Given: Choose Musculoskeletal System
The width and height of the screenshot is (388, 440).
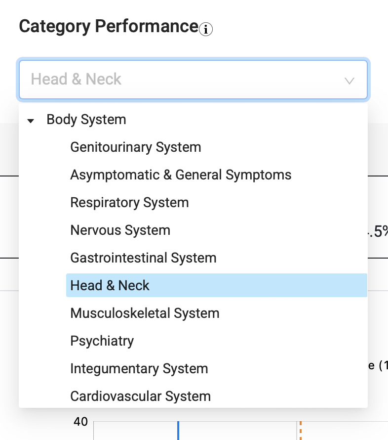Looking at the screenshot, I should click(x=145, y=313).
